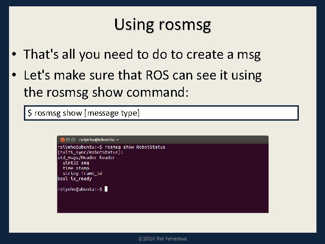Click the block cursor in the terminal
Screen dimensions: 325x244
point(106,189)
